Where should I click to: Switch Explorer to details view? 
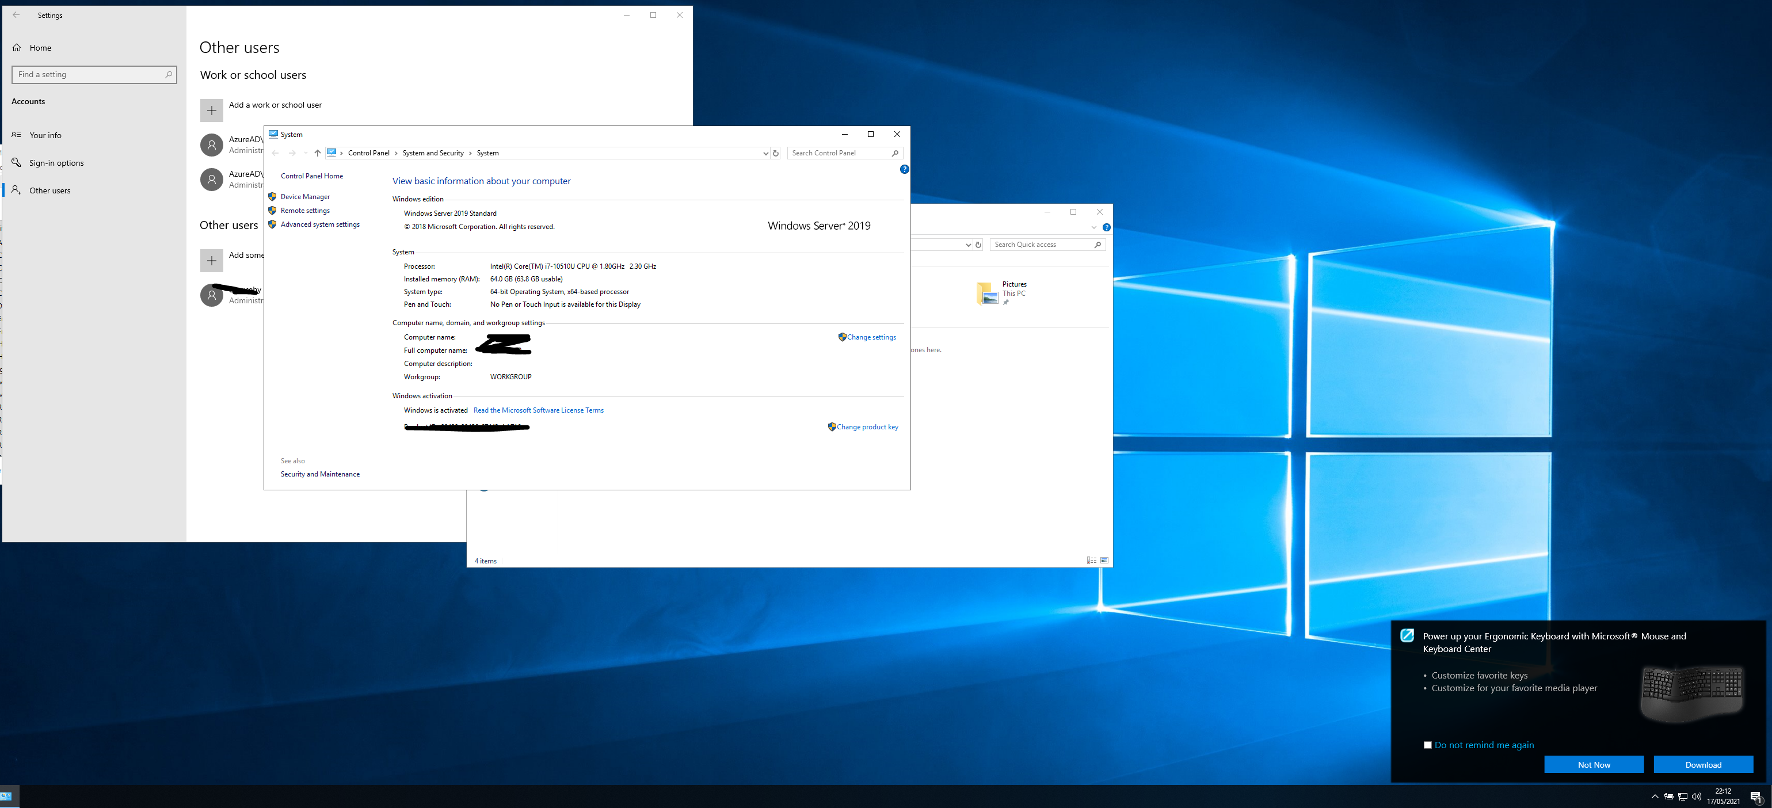click(1092, 561)
